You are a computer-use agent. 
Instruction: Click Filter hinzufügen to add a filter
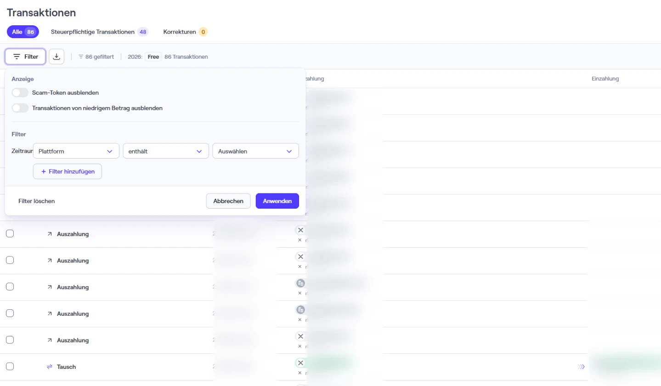click(68, 171)
